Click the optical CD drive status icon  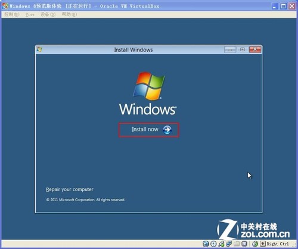(213, 244)
